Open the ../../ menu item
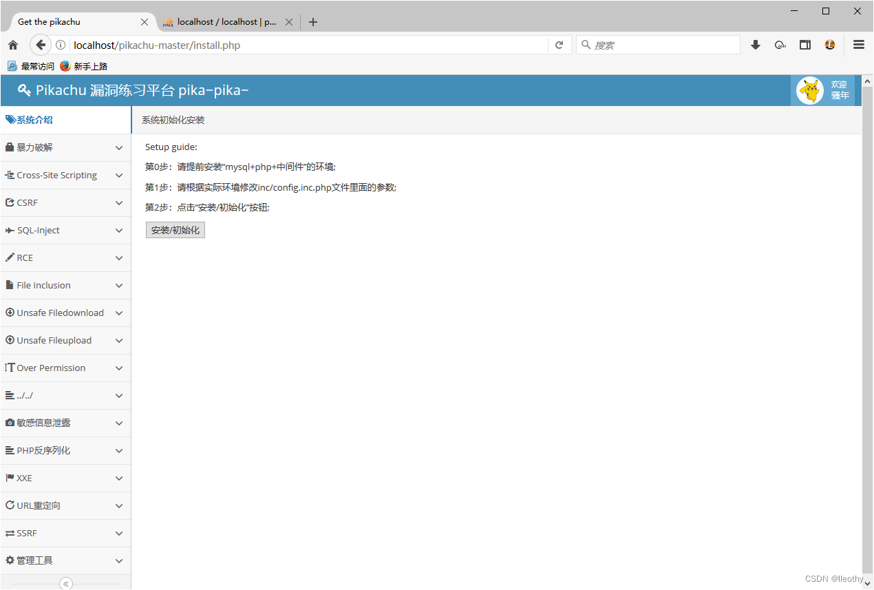The height and width of the screenshot is (590, 874). tap(65, 395)
